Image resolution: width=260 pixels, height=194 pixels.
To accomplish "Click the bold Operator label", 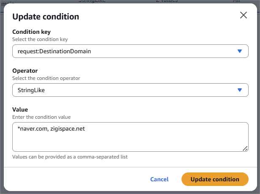I will coord(25,71).
